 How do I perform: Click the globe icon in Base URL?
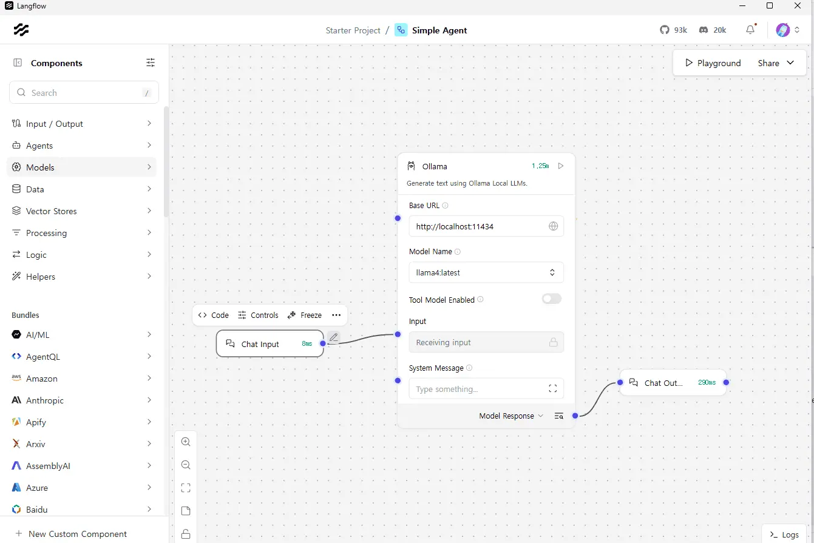tap(553, 226)
